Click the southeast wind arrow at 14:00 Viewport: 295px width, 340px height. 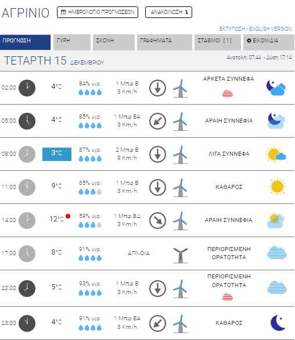coord(157,220)
